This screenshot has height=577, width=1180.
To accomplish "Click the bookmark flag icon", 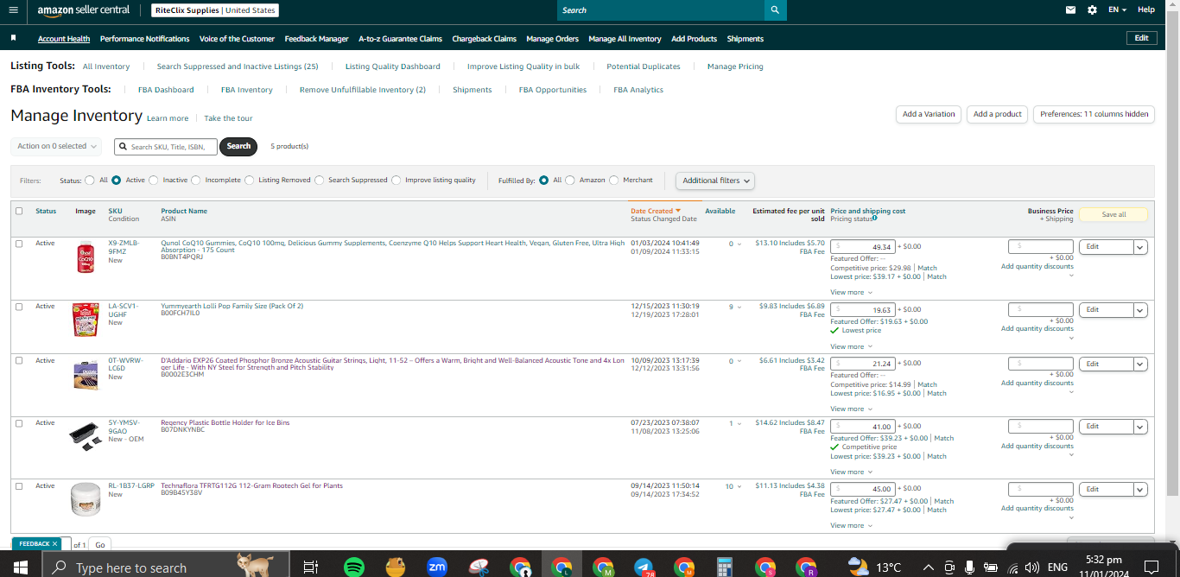I will (14, 38).
